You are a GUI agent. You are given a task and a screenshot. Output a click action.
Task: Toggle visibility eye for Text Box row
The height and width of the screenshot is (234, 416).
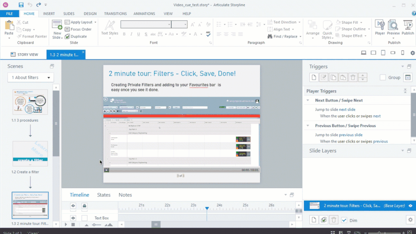[x=73, y=218]
